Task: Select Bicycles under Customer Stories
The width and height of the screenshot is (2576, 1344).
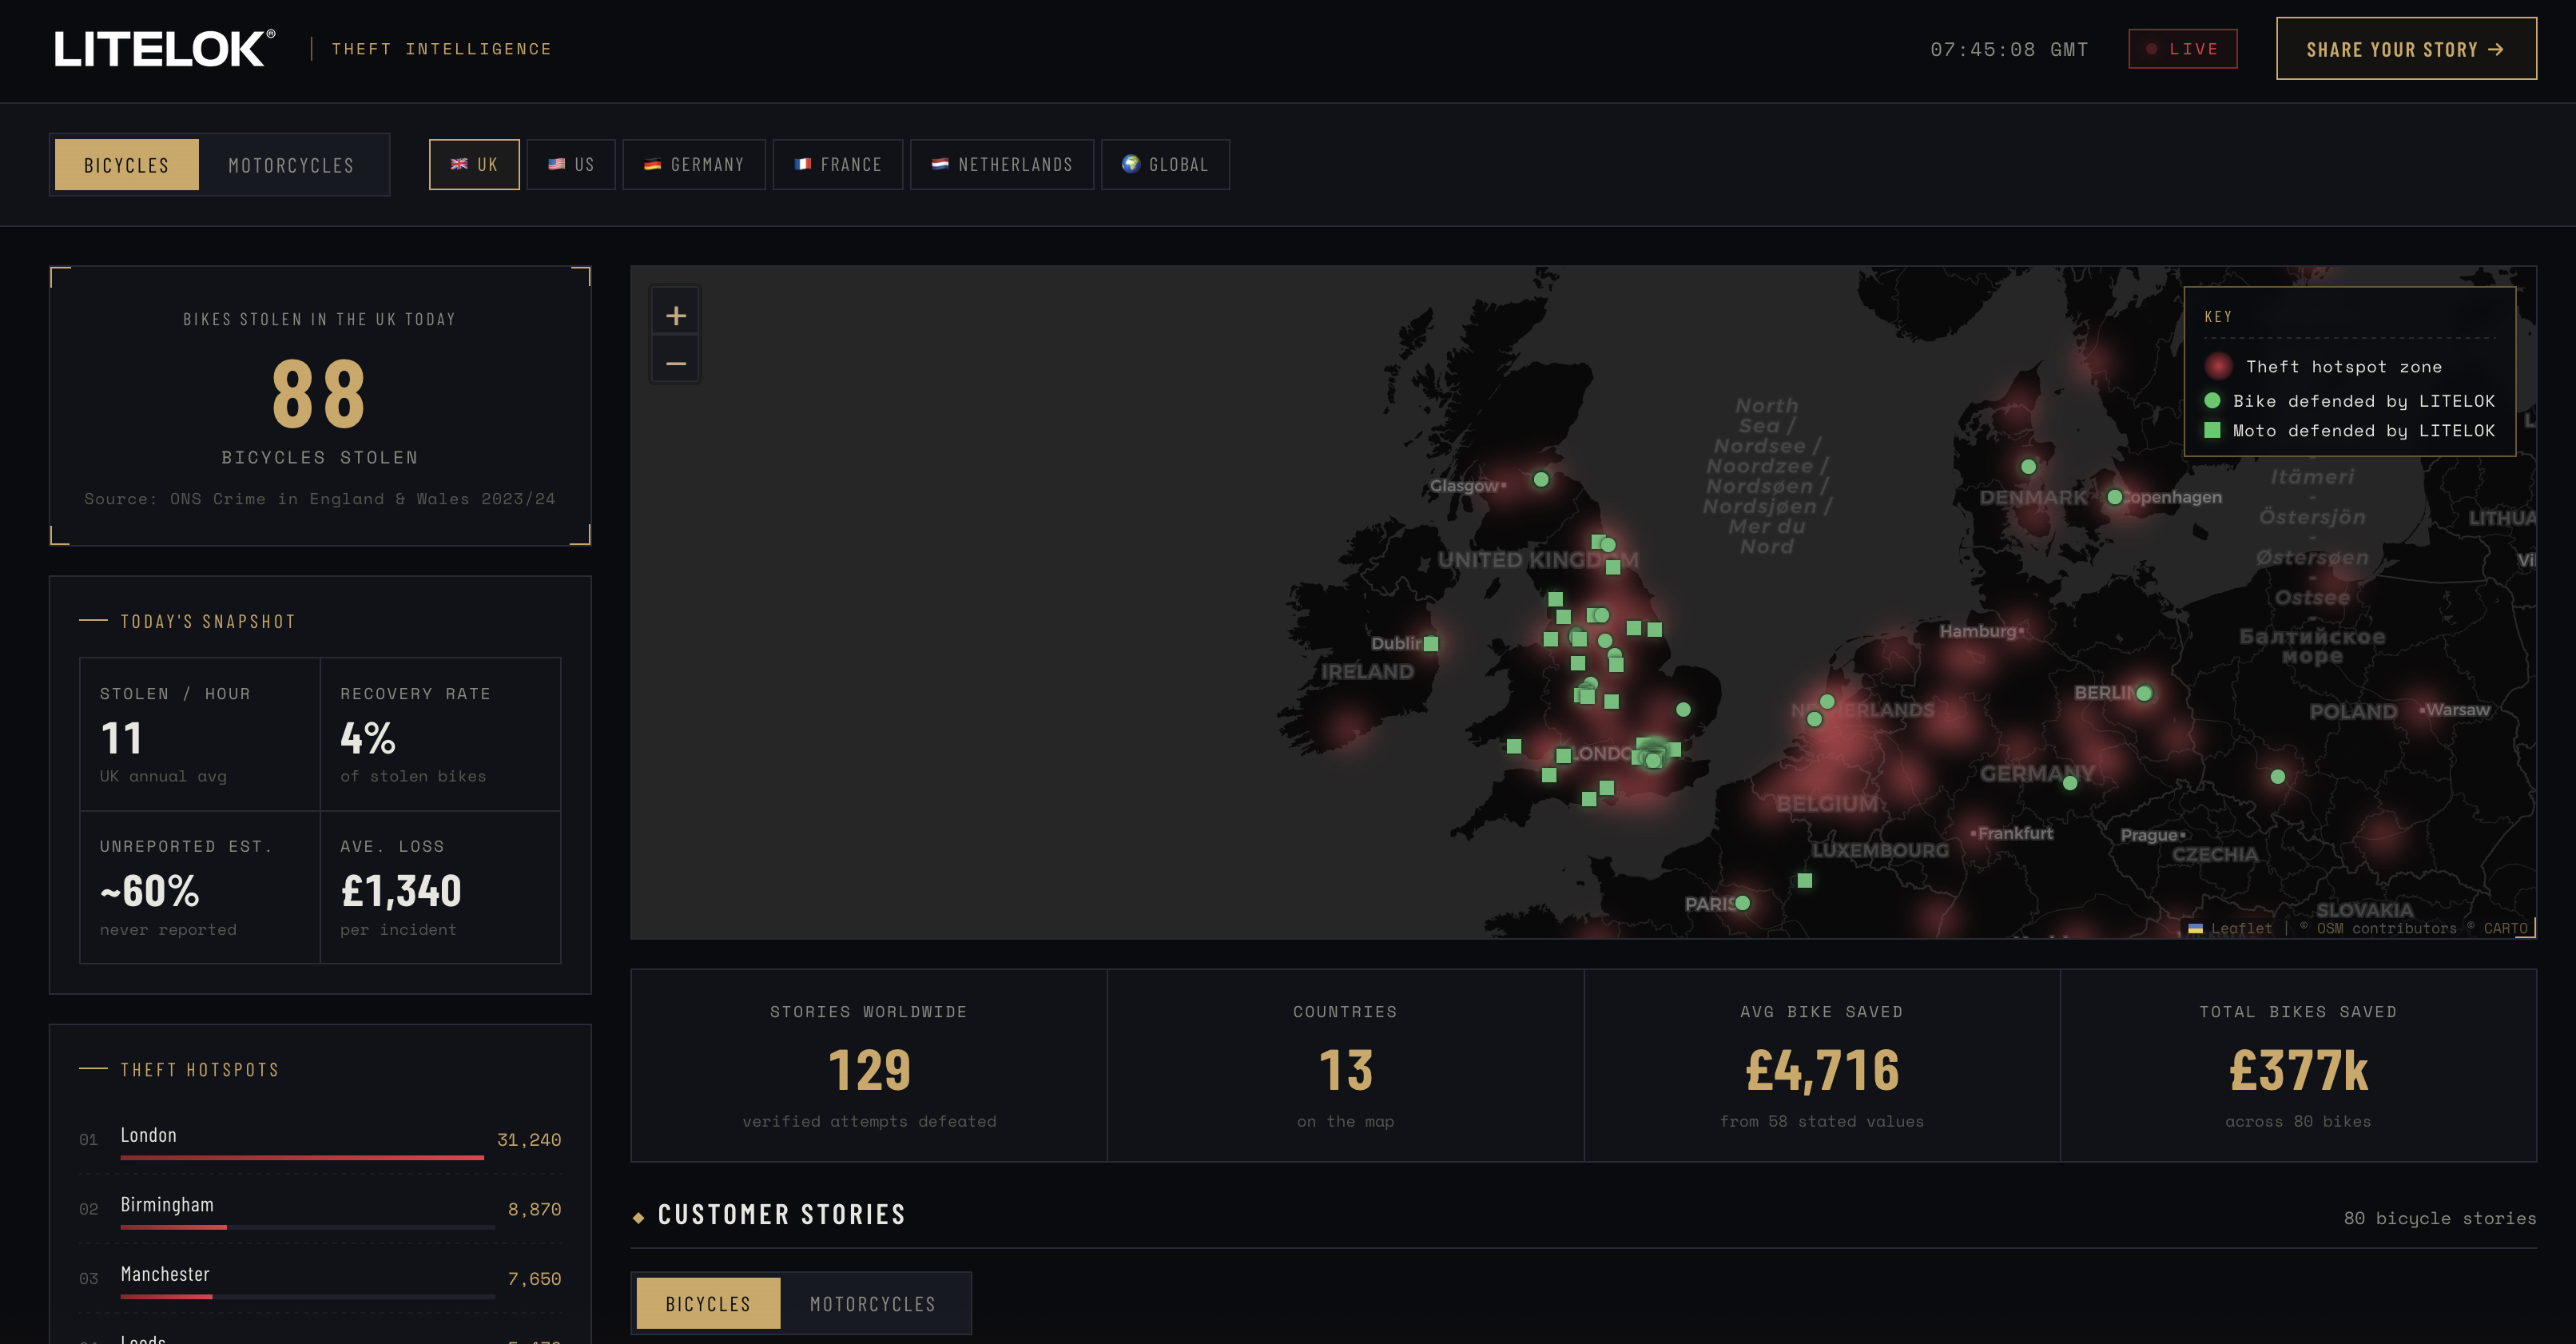Action: [x=708, y=1303]
